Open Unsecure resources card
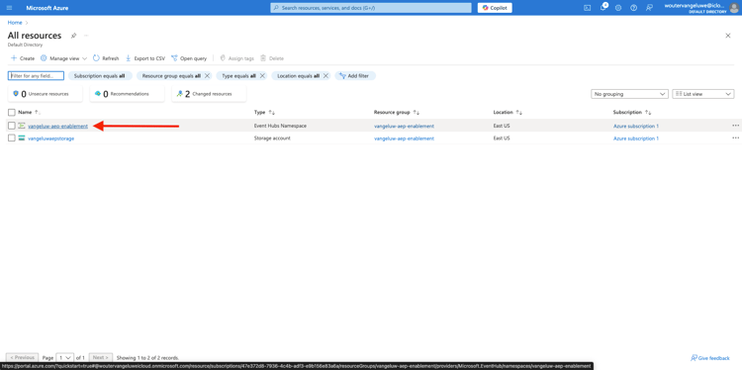 pos(45,94)
